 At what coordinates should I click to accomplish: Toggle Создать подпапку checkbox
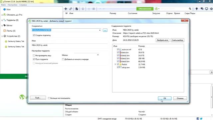34,35
